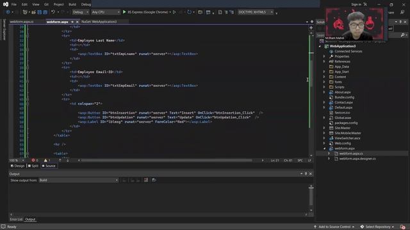Click the Open File folder icon in toolbar
This screenshot has height=230, width=410.
pos(33,12)
